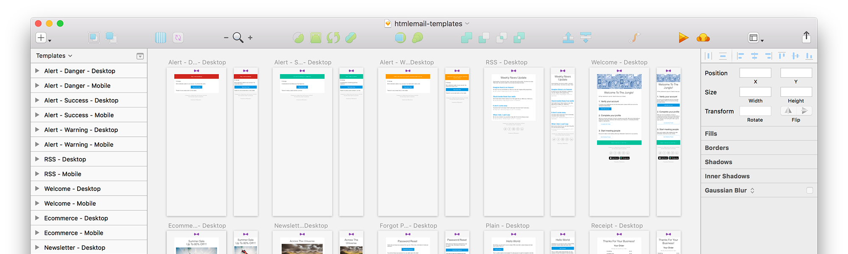848x254 pixels.
Task: Launch Sketch Mirror with orange play icon
Action: 683,38
